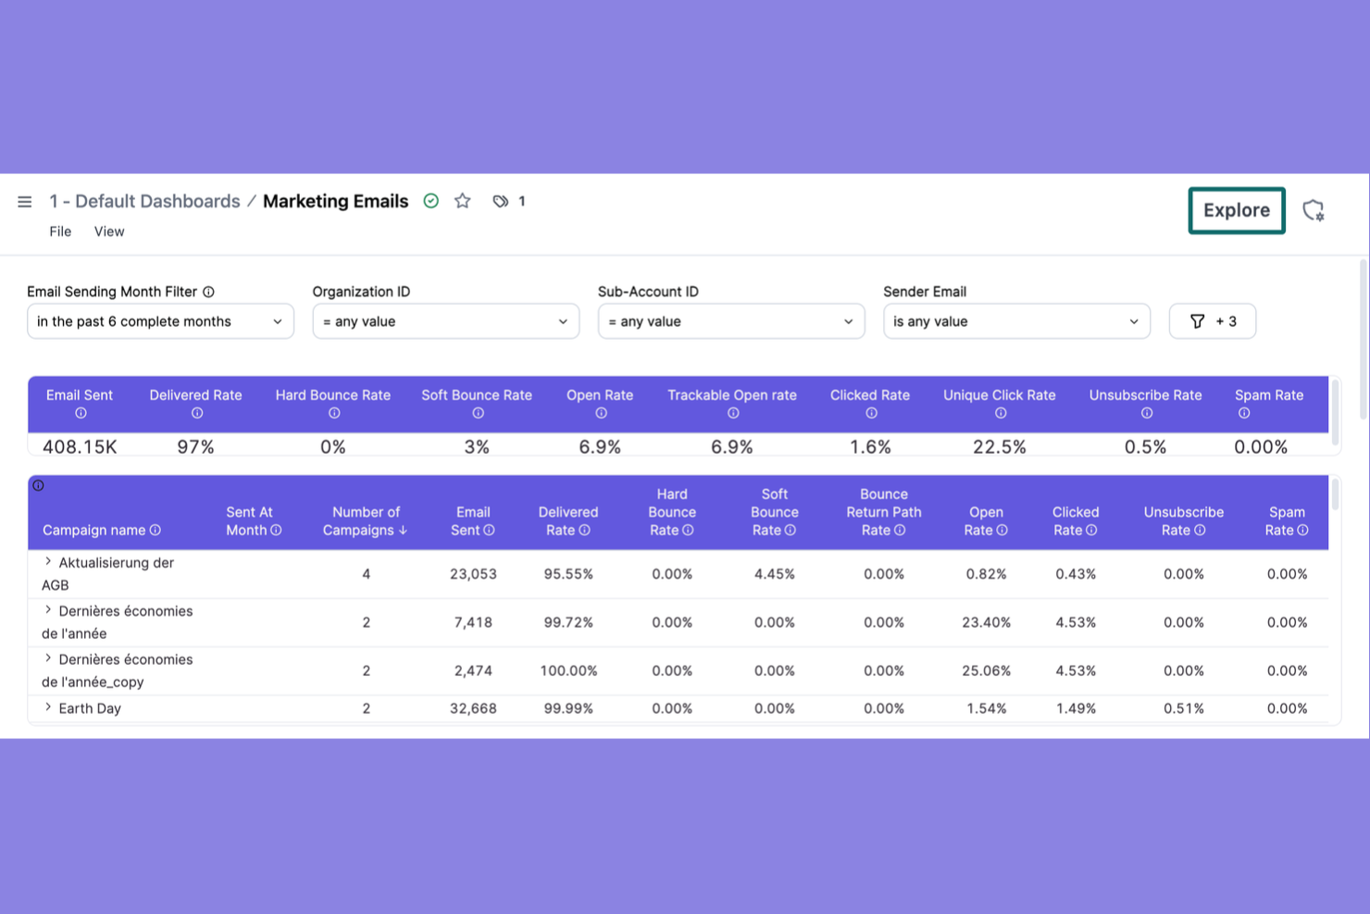Click the sort arrow on Number of Campaigns
This screenshot has width=1370, height=914.
click(404, 530)
